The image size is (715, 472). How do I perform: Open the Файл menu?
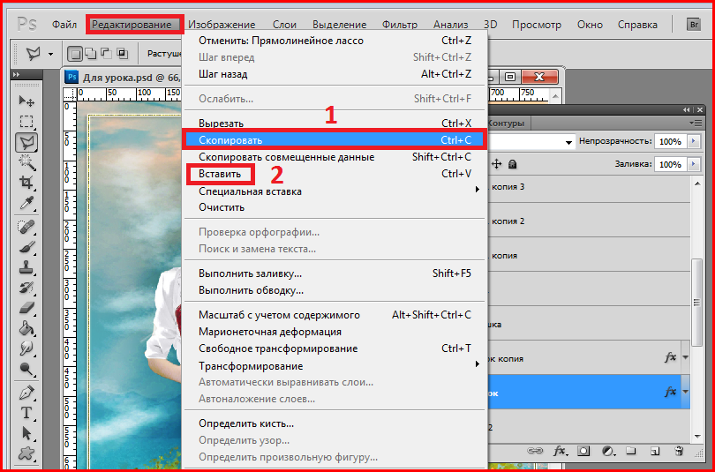coord(64,25)
